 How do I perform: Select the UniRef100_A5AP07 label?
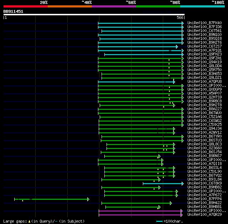click(204, 94)
